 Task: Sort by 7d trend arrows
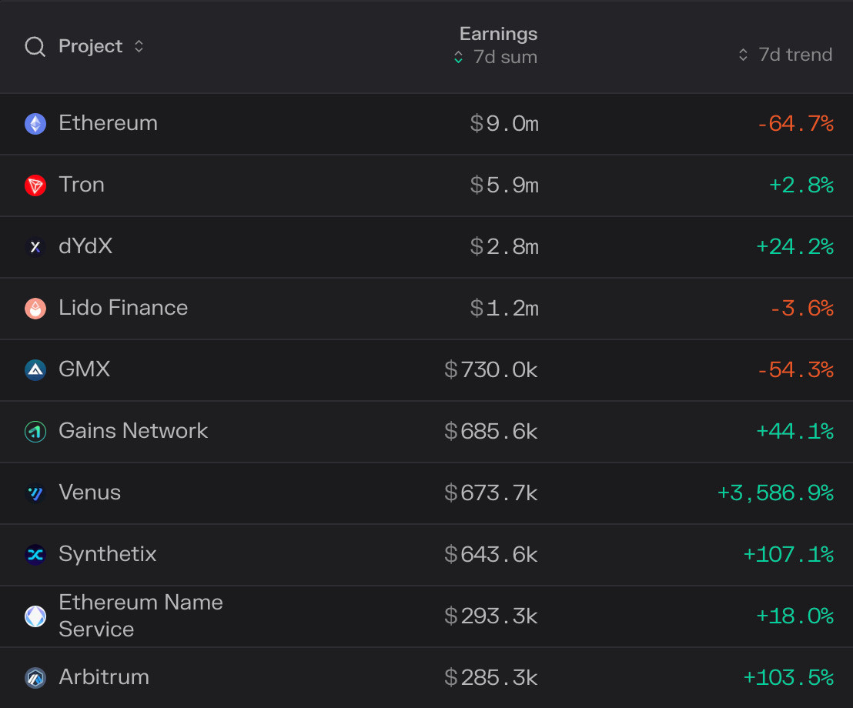743,55
